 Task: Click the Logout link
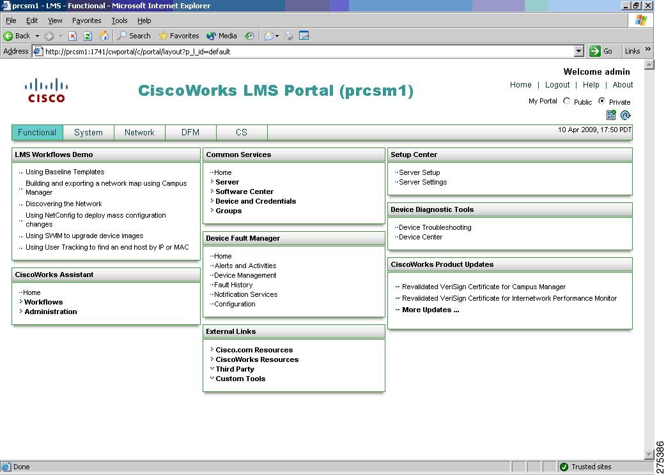pyautogui.click(x=557, y=85)
